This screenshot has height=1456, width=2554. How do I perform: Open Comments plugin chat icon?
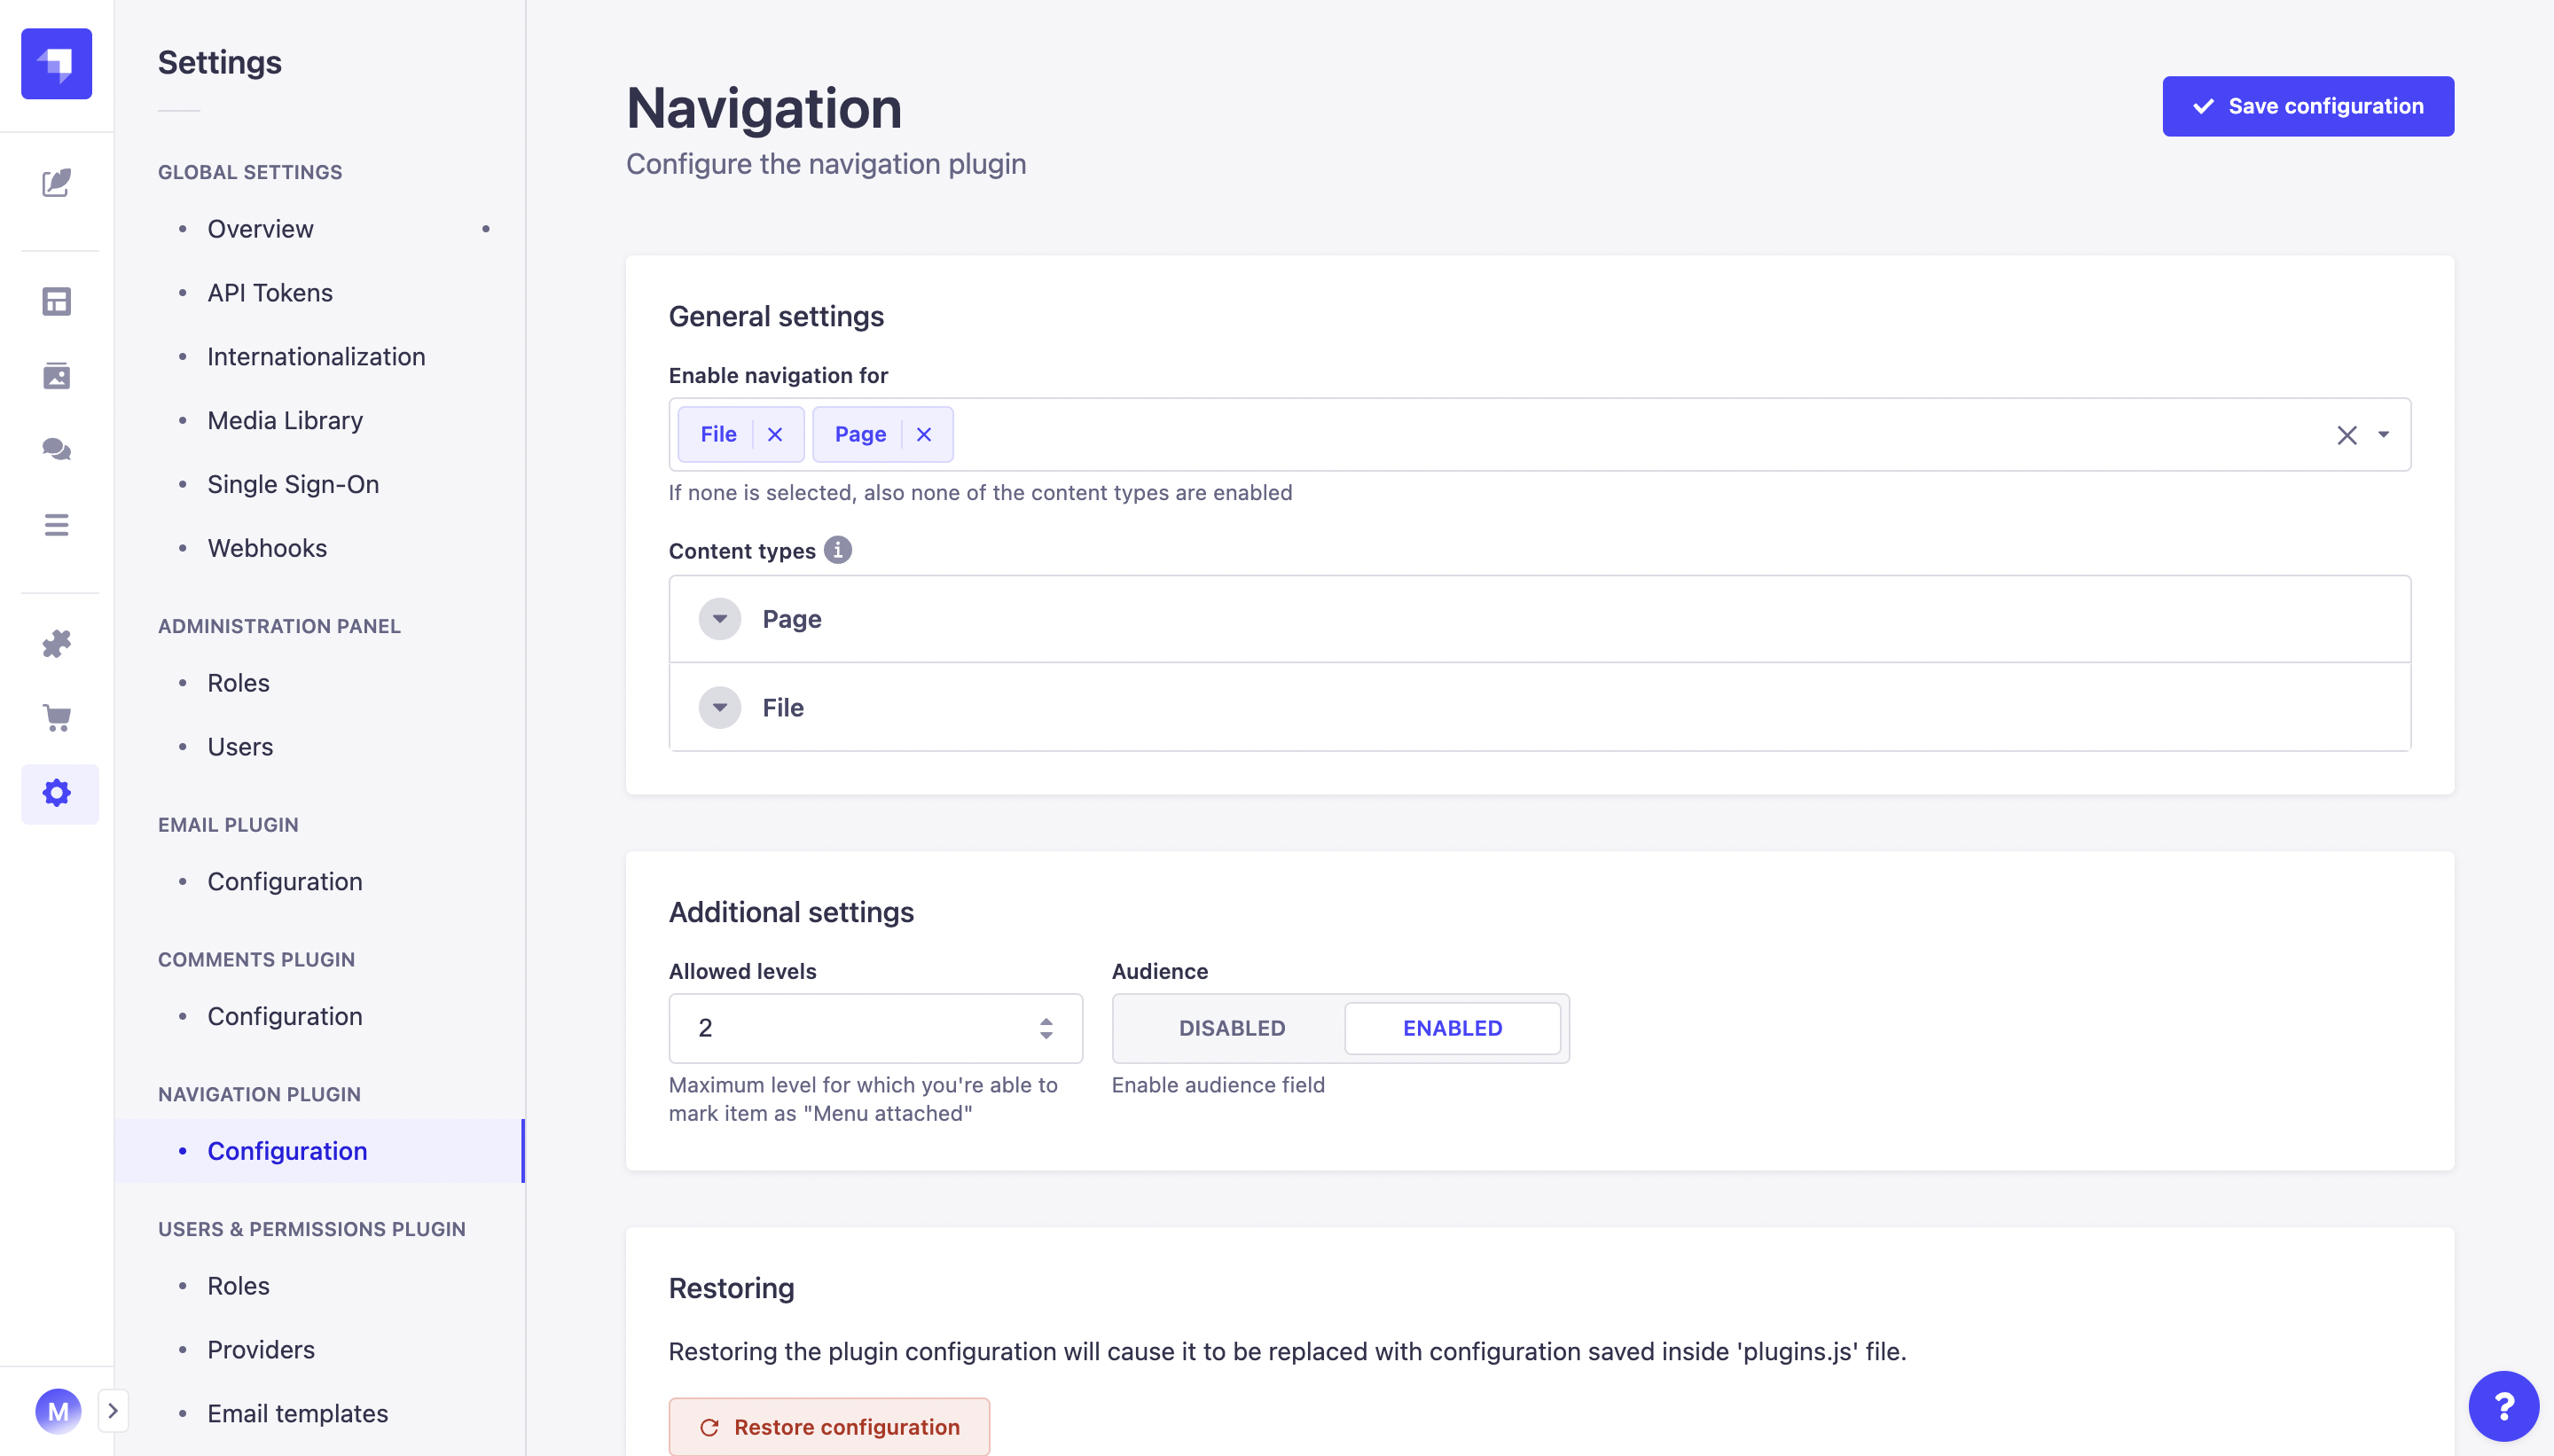[x=57, y=450]
